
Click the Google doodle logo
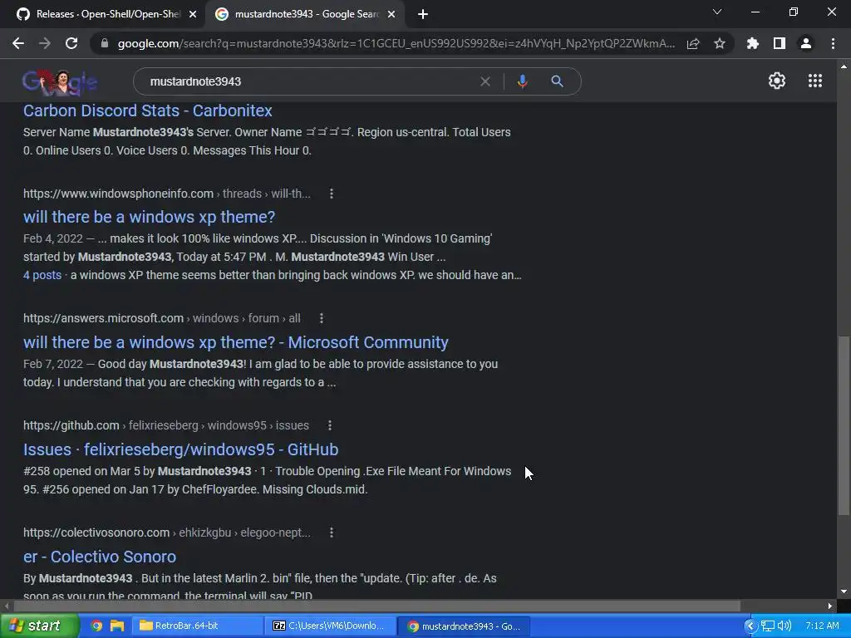[x=60, y=82]
